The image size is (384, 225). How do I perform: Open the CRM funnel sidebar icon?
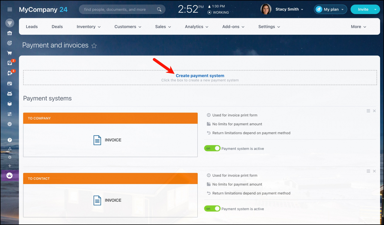point(10,23)
